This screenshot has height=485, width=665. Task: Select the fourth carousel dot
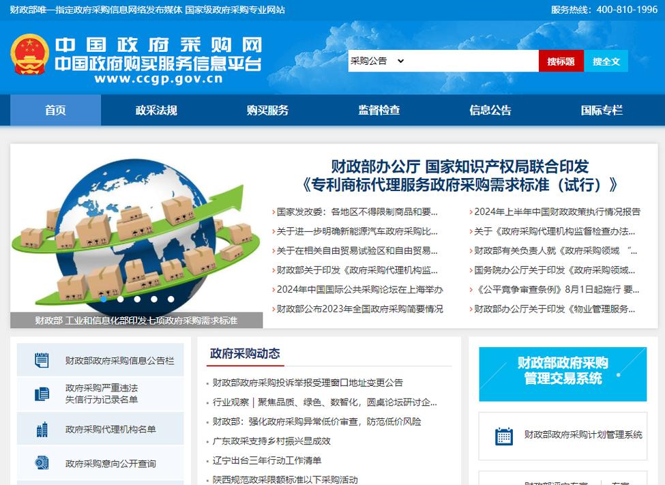point(154,299)
